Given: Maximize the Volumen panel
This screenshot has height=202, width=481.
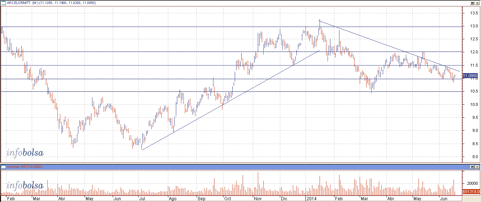Looking at the screenshot, I should (x=472, y=167).
